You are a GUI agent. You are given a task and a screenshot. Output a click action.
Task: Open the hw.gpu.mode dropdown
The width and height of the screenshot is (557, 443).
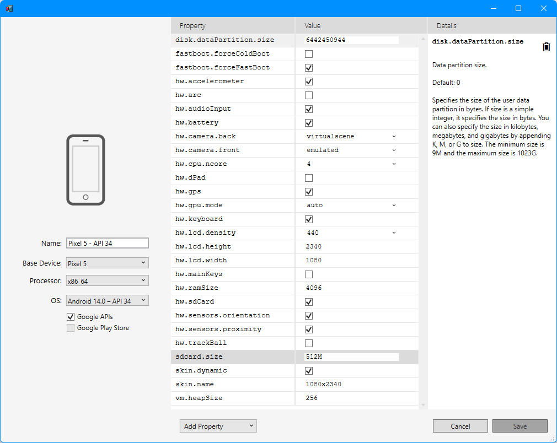pos(393,205)
